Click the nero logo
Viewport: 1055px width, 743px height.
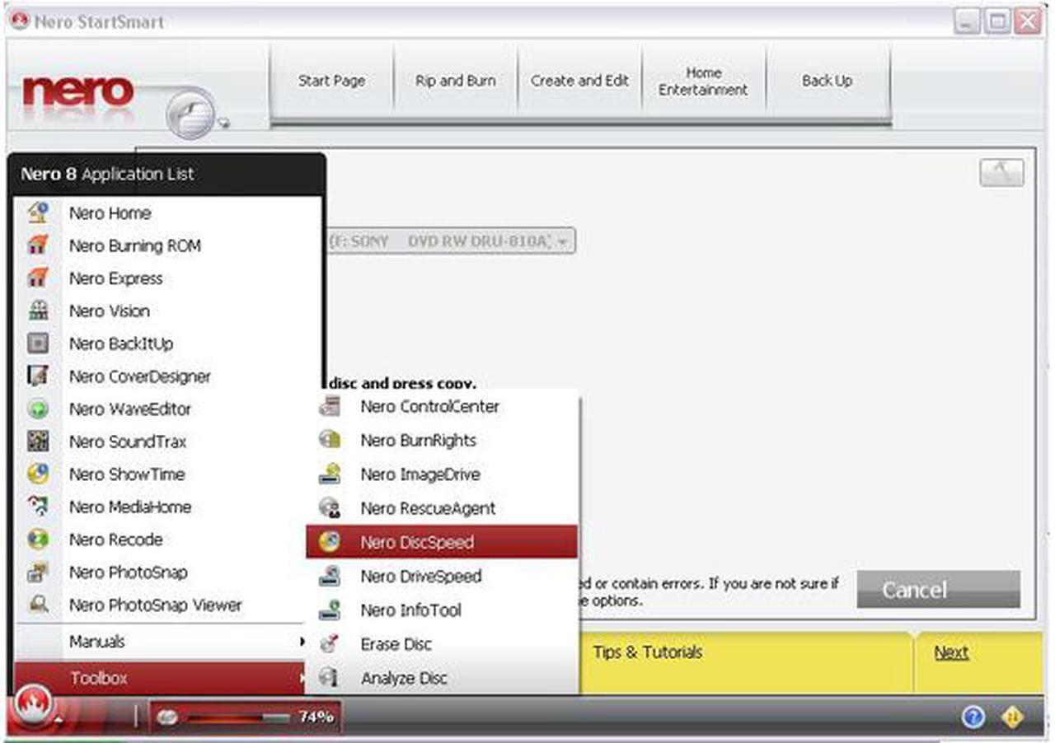point(77,91)
